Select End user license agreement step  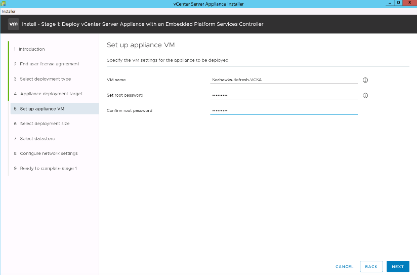pyautogui.click(x=49, y=64)
